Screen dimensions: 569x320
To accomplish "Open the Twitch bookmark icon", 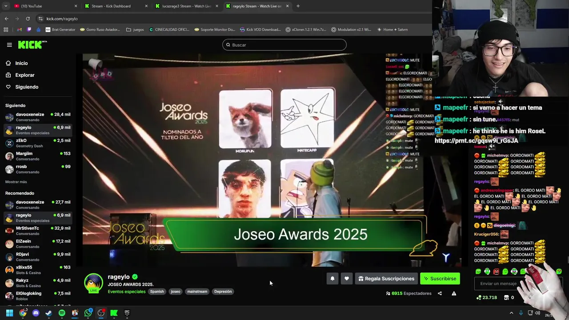I will click(29, 30).
